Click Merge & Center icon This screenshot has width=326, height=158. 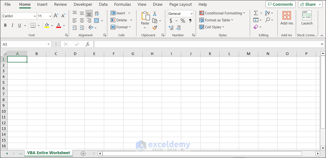(x=97, y=21)
